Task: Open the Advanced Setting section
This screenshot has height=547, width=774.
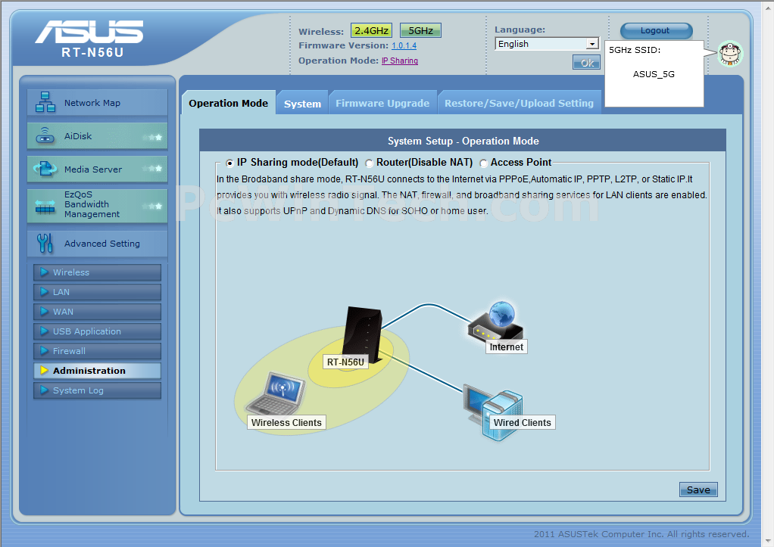Action: click(97, 244)
